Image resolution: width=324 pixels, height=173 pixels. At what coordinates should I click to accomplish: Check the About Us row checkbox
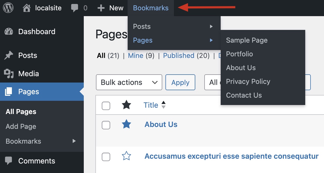(x=106, y=125)
